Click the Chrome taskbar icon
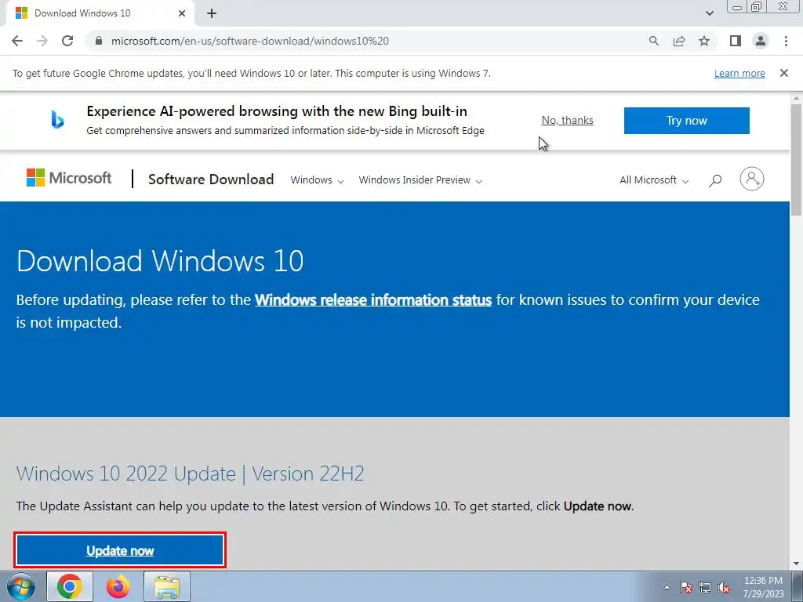This screenshot has height=602, width=803. [x=70, y=586]
